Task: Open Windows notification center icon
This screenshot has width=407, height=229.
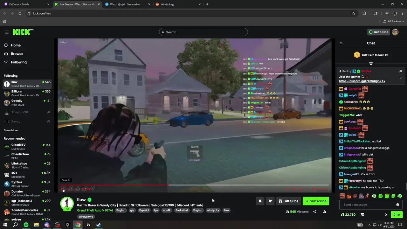Action: pyautogui.click(x=400, y=225)
